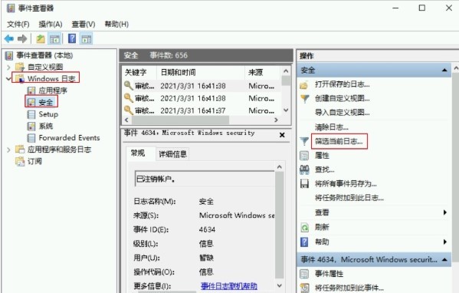Collapse the 事件 4634 actions section
The image size is (459, 293).
444,259
